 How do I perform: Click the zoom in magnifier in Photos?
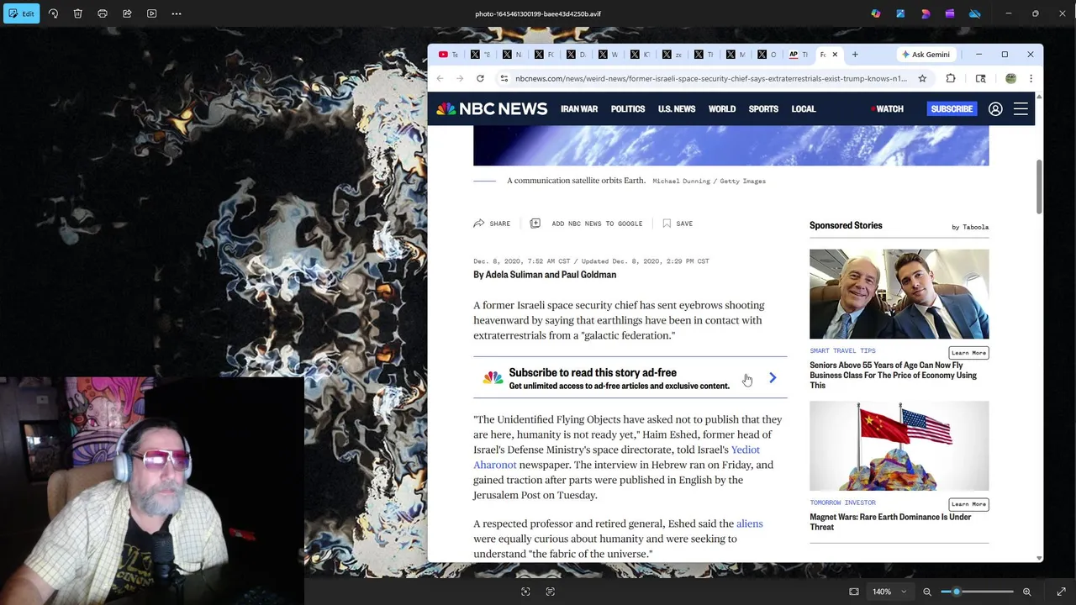(x=1026, y=592)
